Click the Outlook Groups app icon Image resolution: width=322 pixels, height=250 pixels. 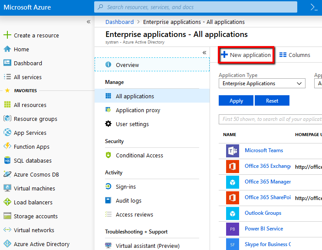point(233,213)
